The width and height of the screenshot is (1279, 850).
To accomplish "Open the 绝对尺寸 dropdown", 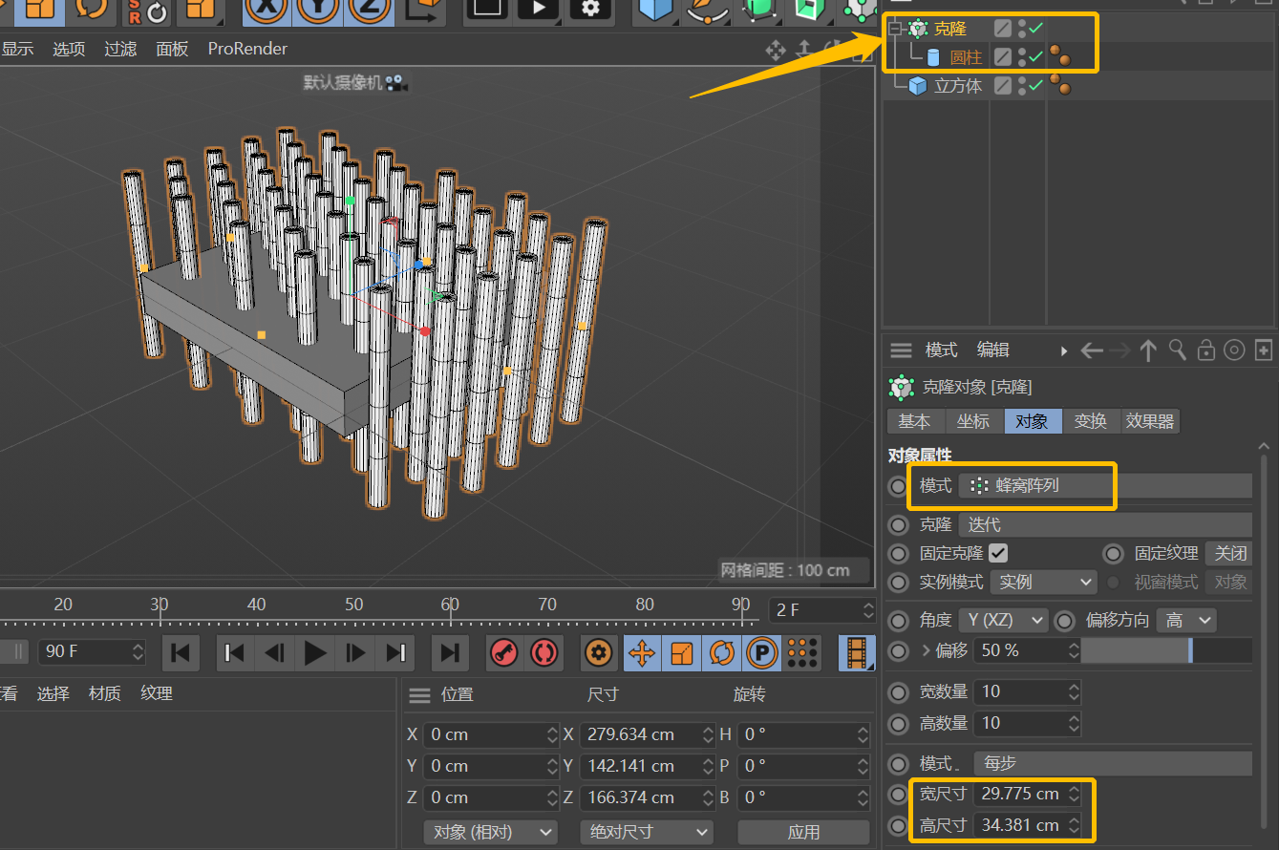I will 647,832.
